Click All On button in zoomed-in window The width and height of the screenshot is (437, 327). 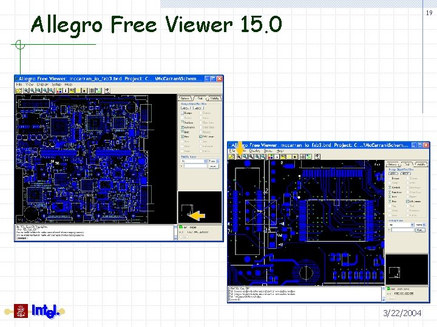coord(393,174)
